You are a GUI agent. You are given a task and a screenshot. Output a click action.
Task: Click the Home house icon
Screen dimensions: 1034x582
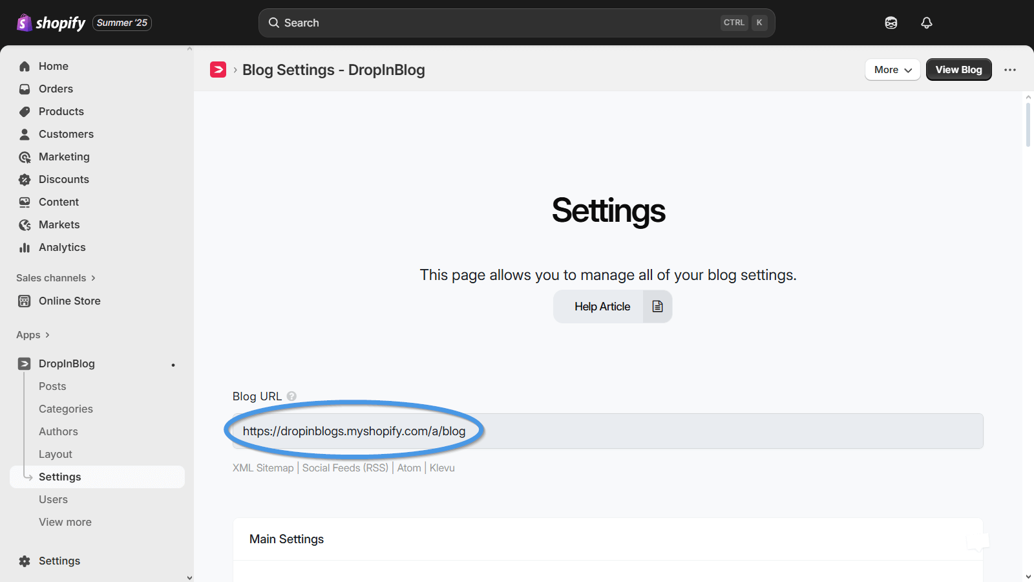pyautogui.click(x=25, y=66)
